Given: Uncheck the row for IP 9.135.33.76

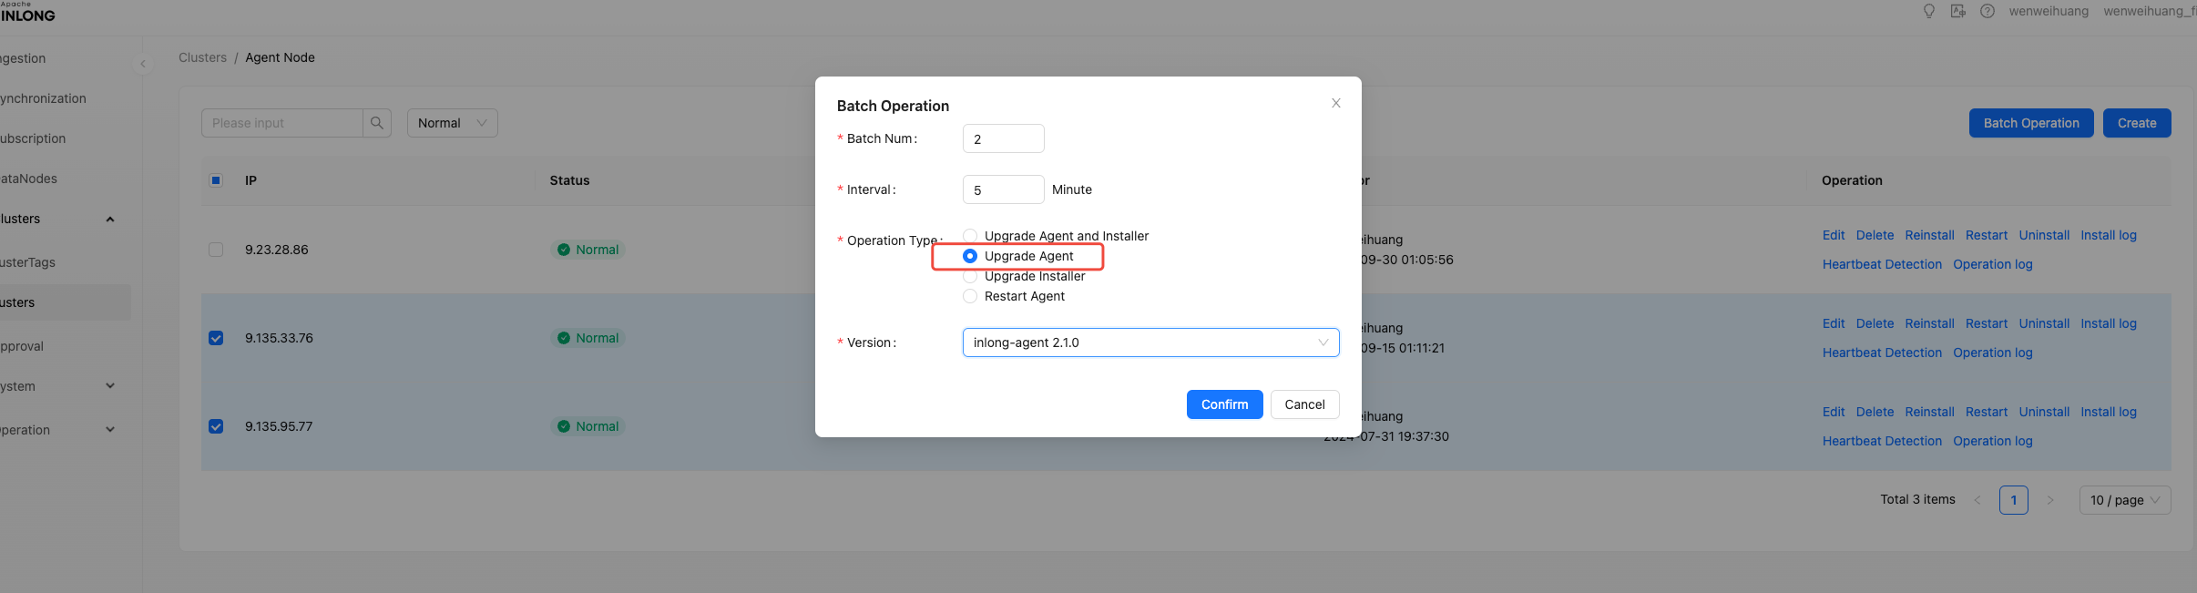Looking at the screenshot, I should coord(216,338).
